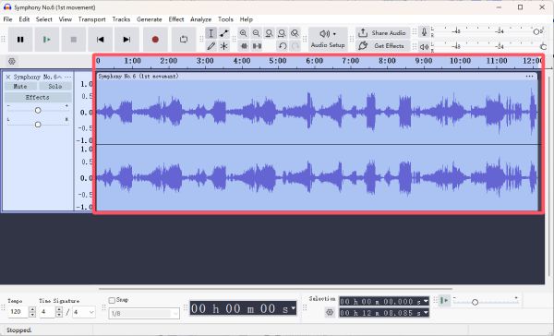
Task: Adjust the playback level slider knob
Action: [544, 46]
